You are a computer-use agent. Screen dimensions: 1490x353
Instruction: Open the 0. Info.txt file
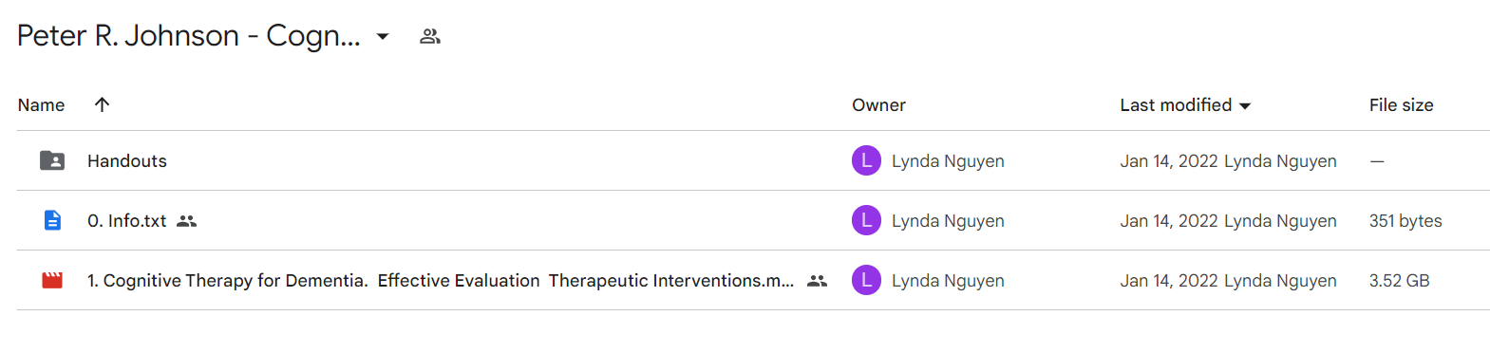pyautogui.click(x=127, y=220)
